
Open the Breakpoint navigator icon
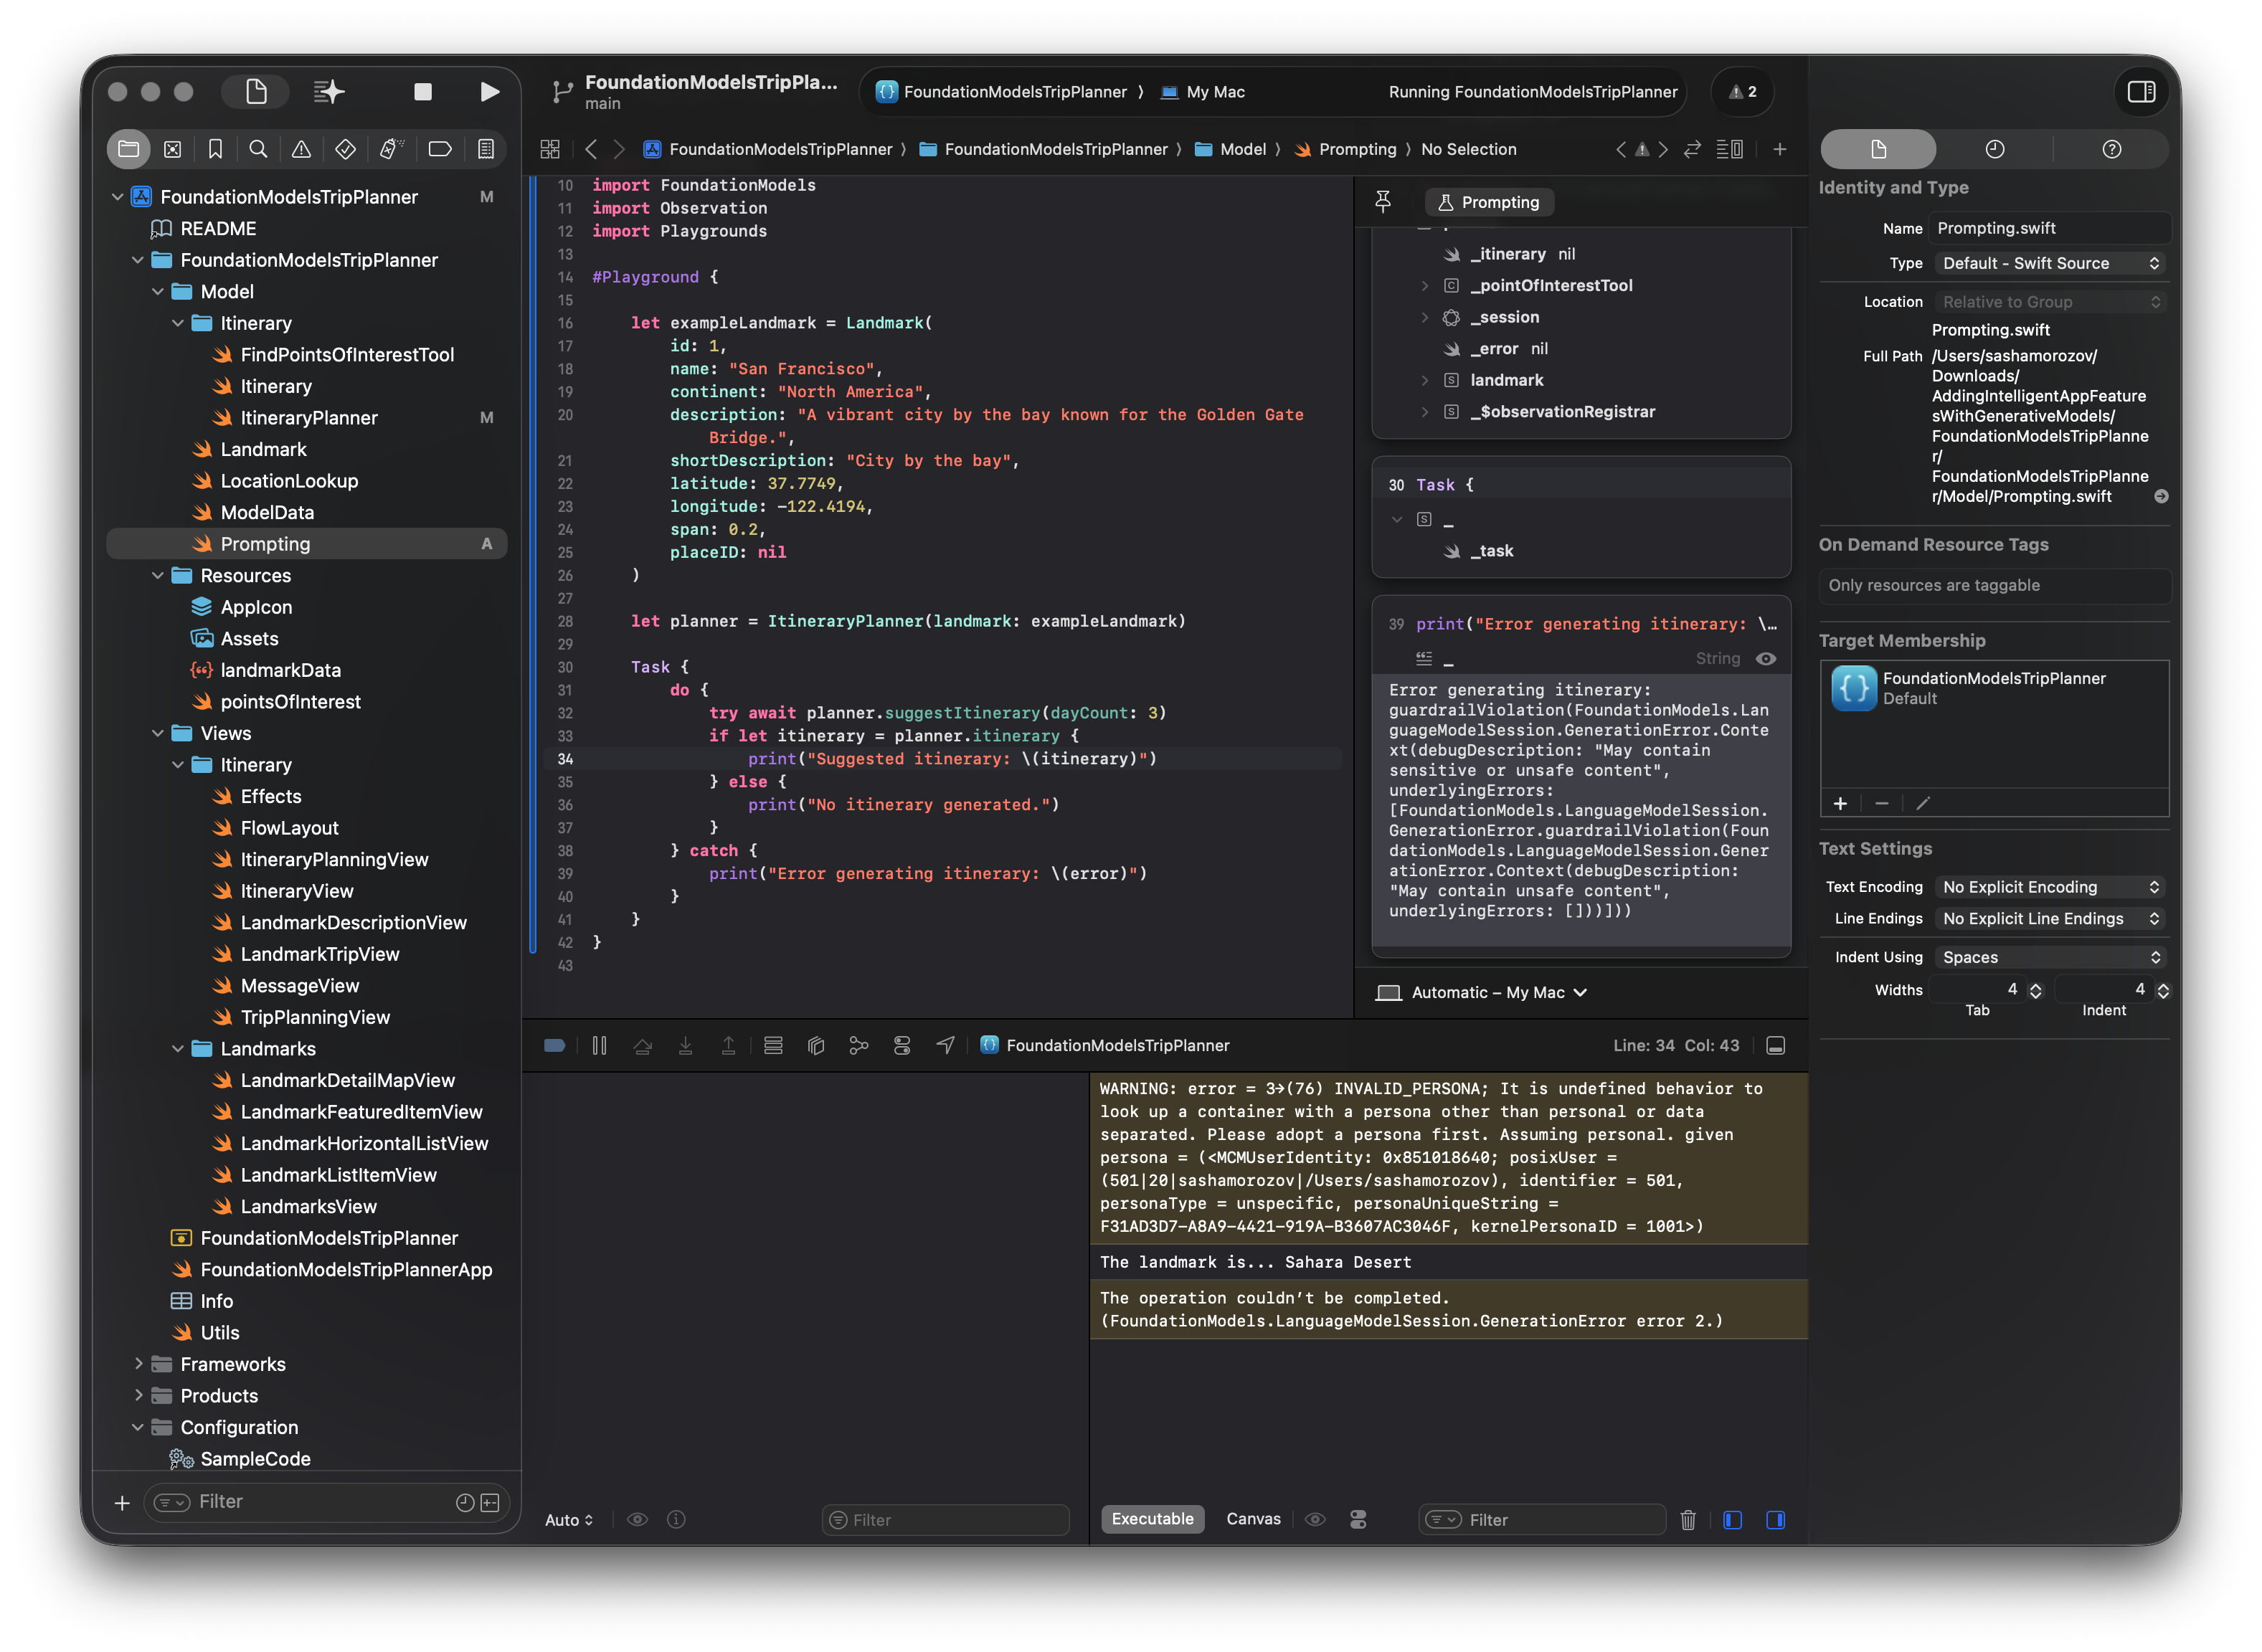(440, 149)
